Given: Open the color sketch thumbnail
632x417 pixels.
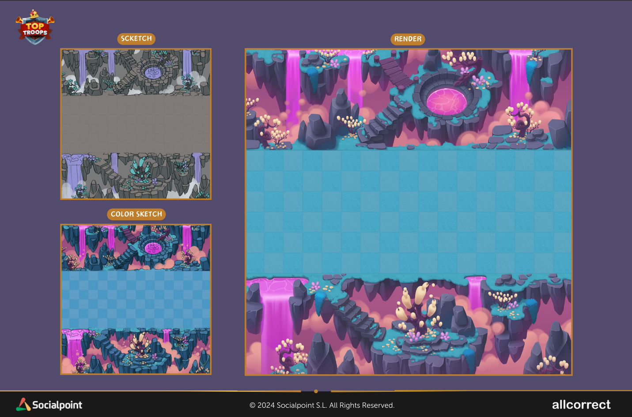Looking at the screenshot, I should click(136, 300).
